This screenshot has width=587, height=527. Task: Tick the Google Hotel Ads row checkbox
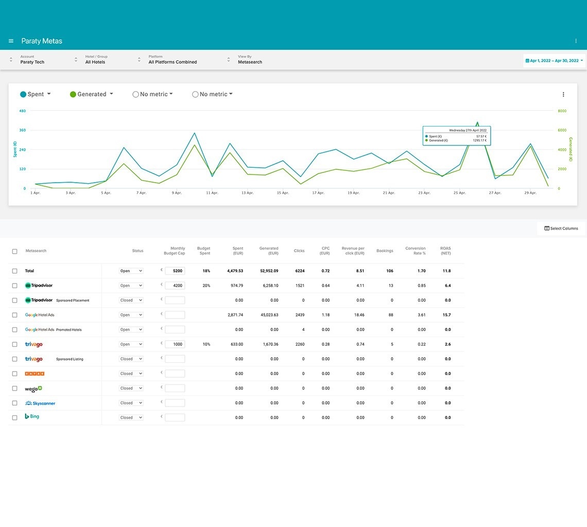[x=14, y=315]
